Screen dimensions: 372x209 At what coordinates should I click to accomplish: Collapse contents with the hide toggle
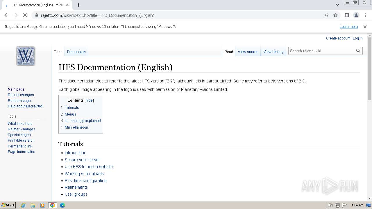(89, 100)
